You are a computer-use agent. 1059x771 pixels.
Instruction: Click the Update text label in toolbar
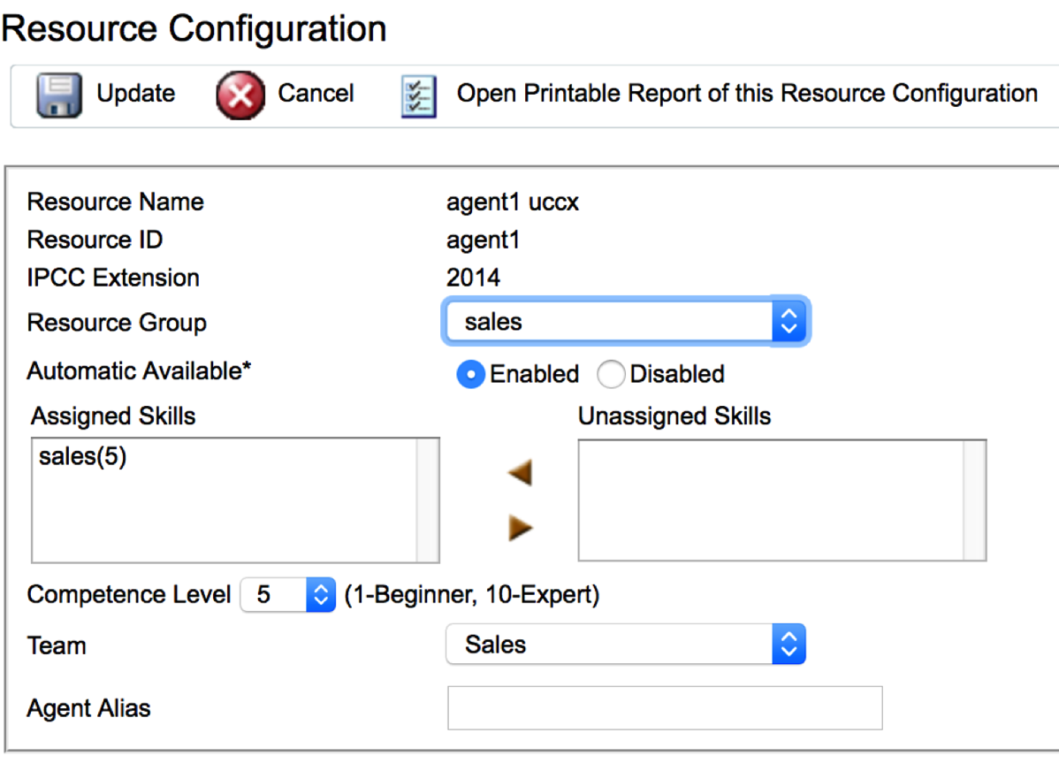pyautogui.click(x=135, y=94)
